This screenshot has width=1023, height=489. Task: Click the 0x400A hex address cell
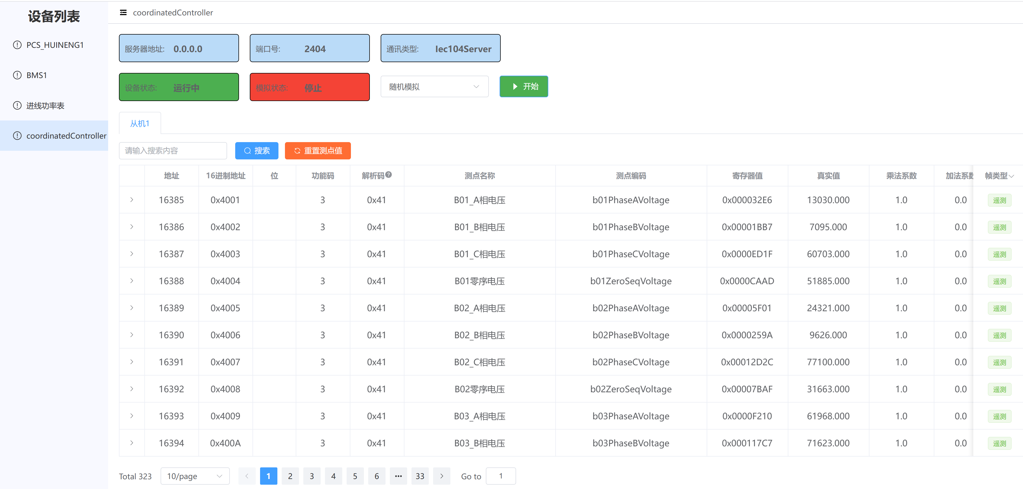[x=225, y=443]
